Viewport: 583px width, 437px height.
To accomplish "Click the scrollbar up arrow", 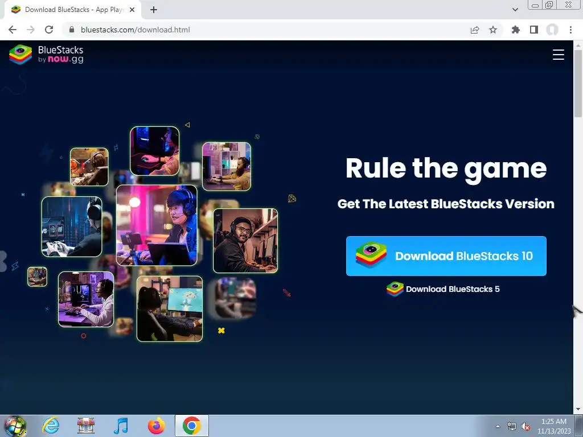I will (578, 45).
